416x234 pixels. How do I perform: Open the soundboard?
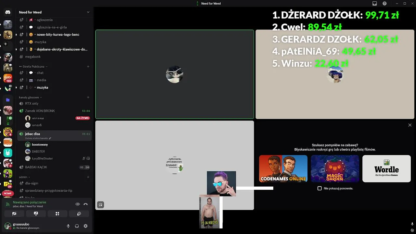79,214
